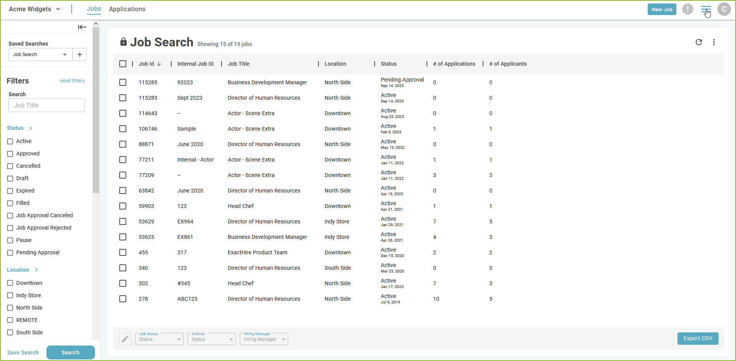Image resolution: width=736 pixels, height=361 pixels.
Task: Tick the Active status filter checkbox
Action: (x=10, y=141)
